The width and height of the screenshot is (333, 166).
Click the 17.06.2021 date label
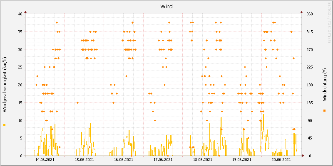pyautogui.click(x=163, y=160)
